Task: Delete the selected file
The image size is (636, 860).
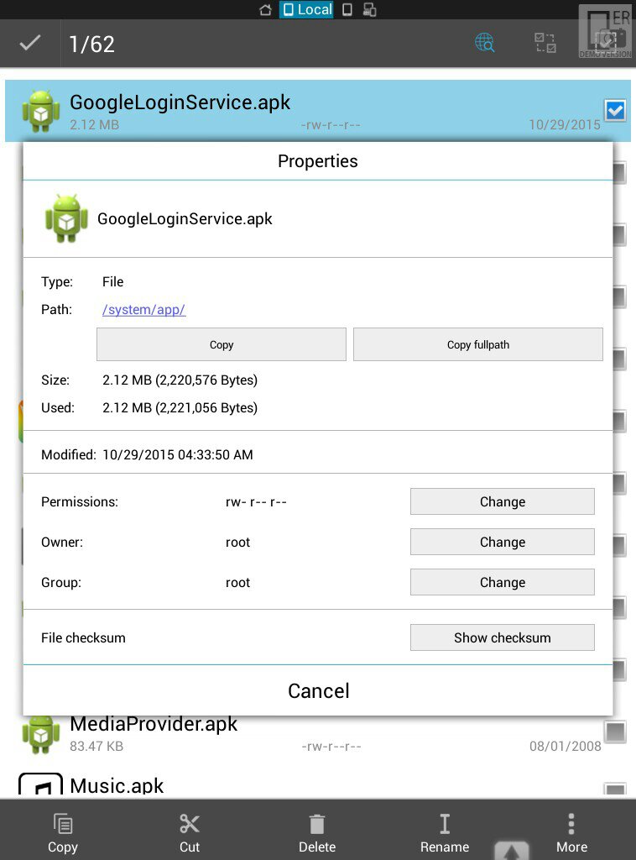Action: [317, 833]
